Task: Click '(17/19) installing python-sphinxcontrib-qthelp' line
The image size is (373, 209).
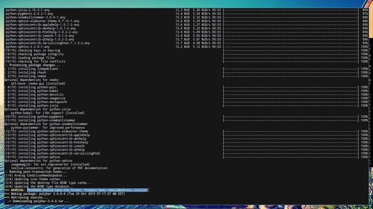Action: point(44,150)
